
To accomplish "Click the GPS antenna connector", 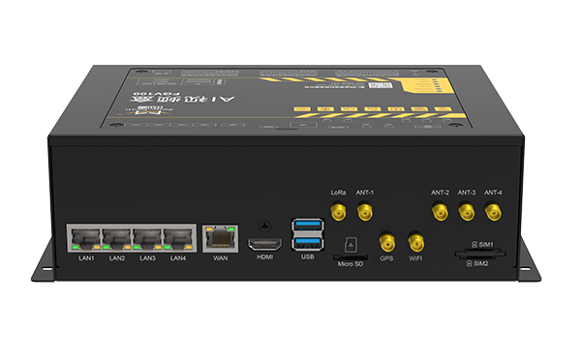I will pyautogui.click(x=386, y=242).
